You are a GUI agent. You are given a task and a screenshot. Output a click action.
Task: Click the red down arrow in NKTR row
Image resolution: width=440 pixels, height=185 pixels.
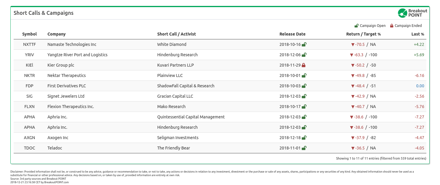[353, 76]
